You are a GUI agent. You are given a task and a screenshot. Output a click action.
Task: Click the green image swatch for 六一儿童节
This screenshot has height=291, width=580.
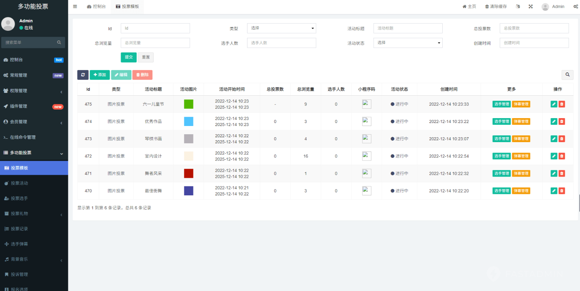pyautogui.click(x=188, y=104)
